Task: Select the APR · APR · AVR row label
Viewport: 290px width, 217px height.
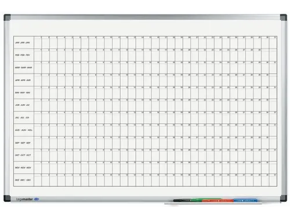Action: pos(23,80)
